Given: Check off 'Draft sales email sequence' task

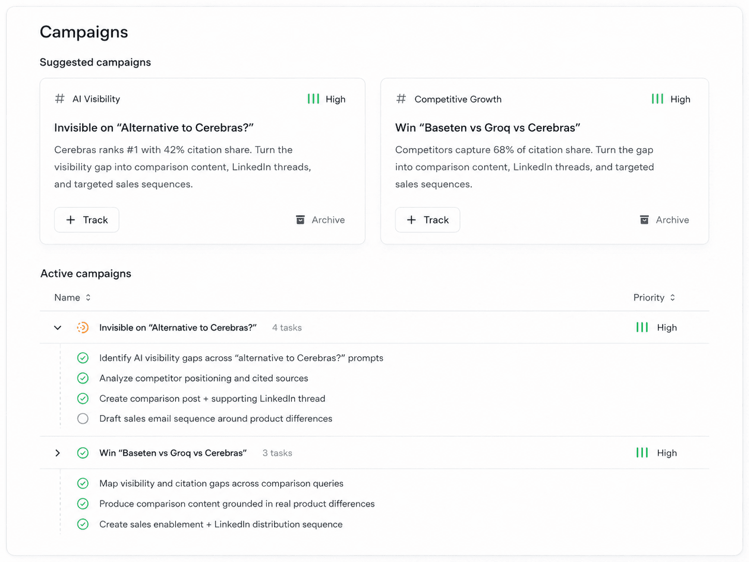Looking at the screenshot, I should coord(83,419).
